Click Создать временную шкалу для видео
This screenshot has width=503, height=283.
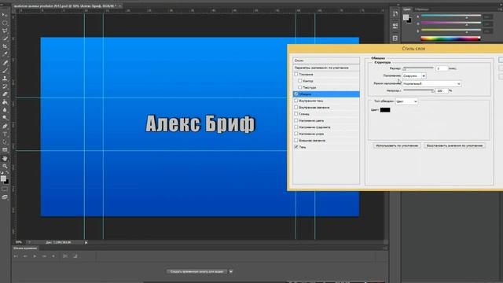pyautogui.click(x=197, y=271)
